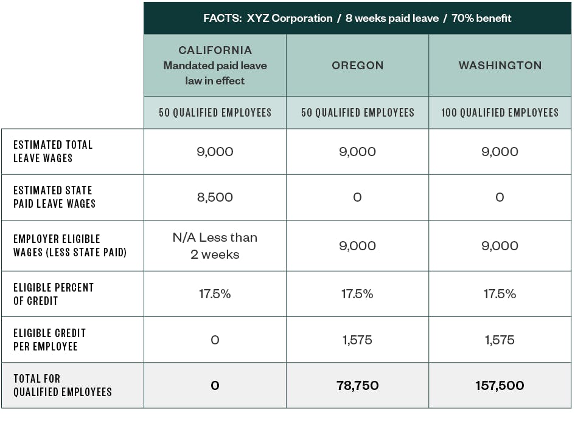Click California's 50 Qualified Employees cell
This screenshot has width=575, height=427.
[215, 112]
